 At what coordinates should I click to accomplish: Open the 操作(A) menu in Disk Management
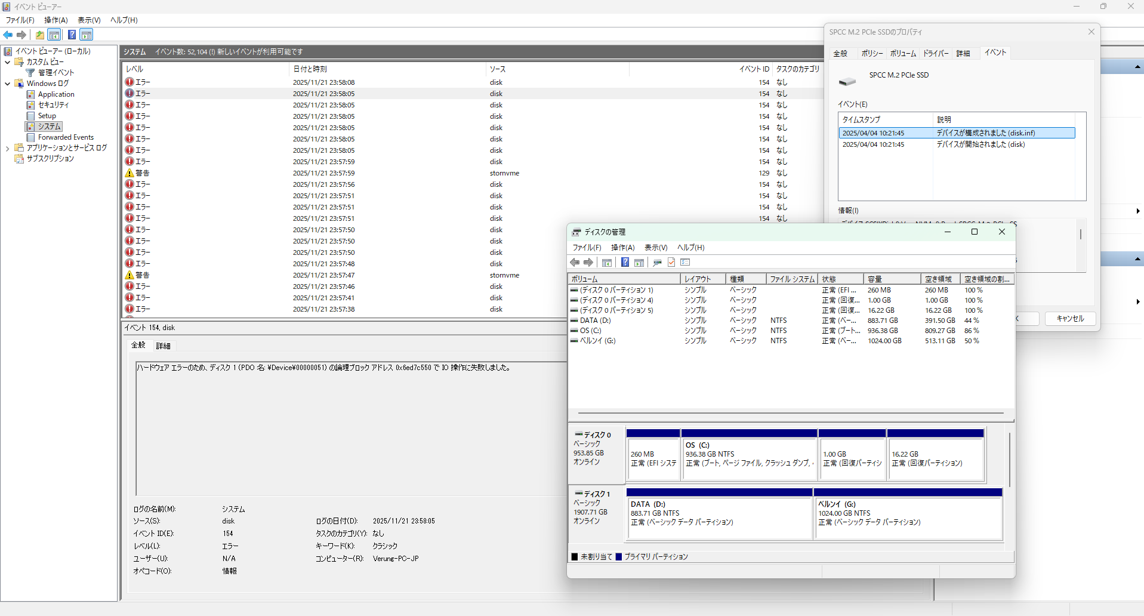point(622,248)
